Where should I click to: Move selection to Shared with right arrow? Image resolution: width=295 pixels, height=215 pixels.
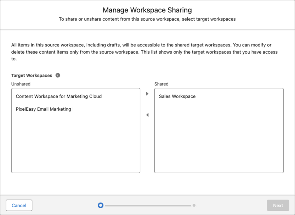click(147, 94)
